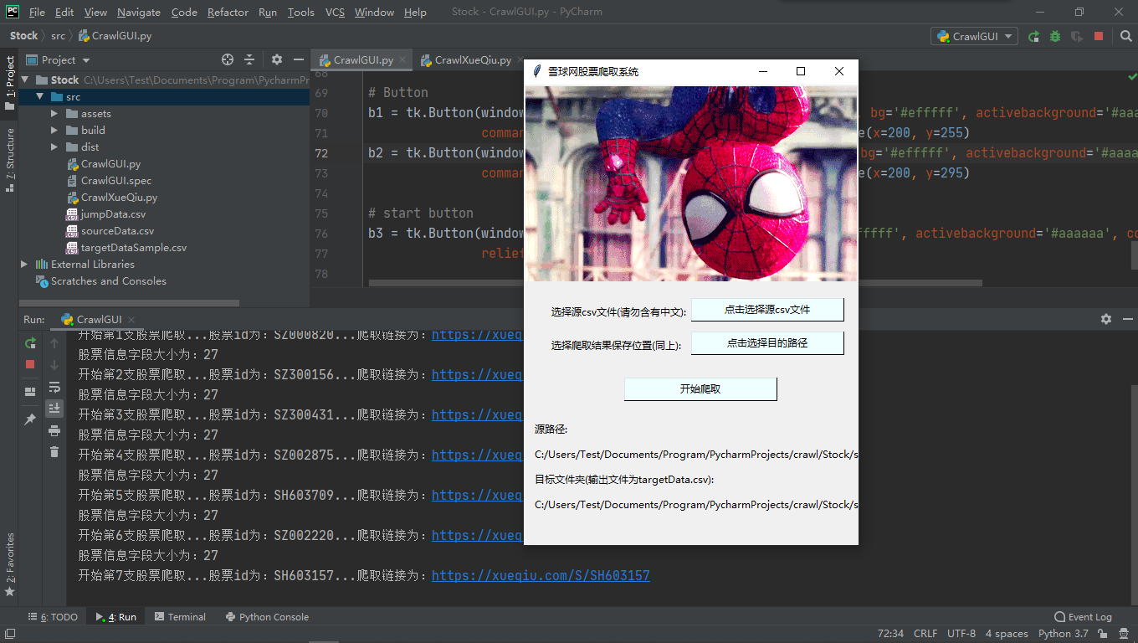Select the Python 3.7 interpreter widget

(x=1064, y=634)
